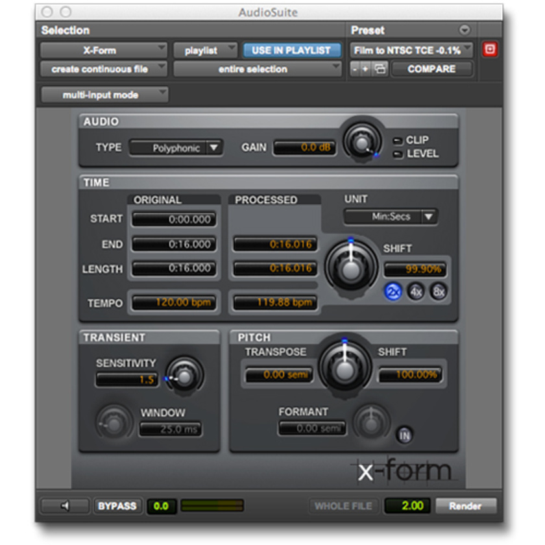Enable BYPASS at the bottom bar
This screenshot has height=545, width=545.
click(x=118, y=505)
